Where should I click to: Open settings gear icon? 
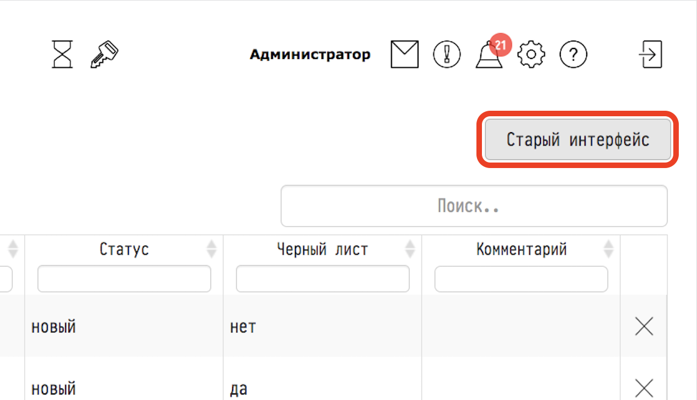coord(531,55)
